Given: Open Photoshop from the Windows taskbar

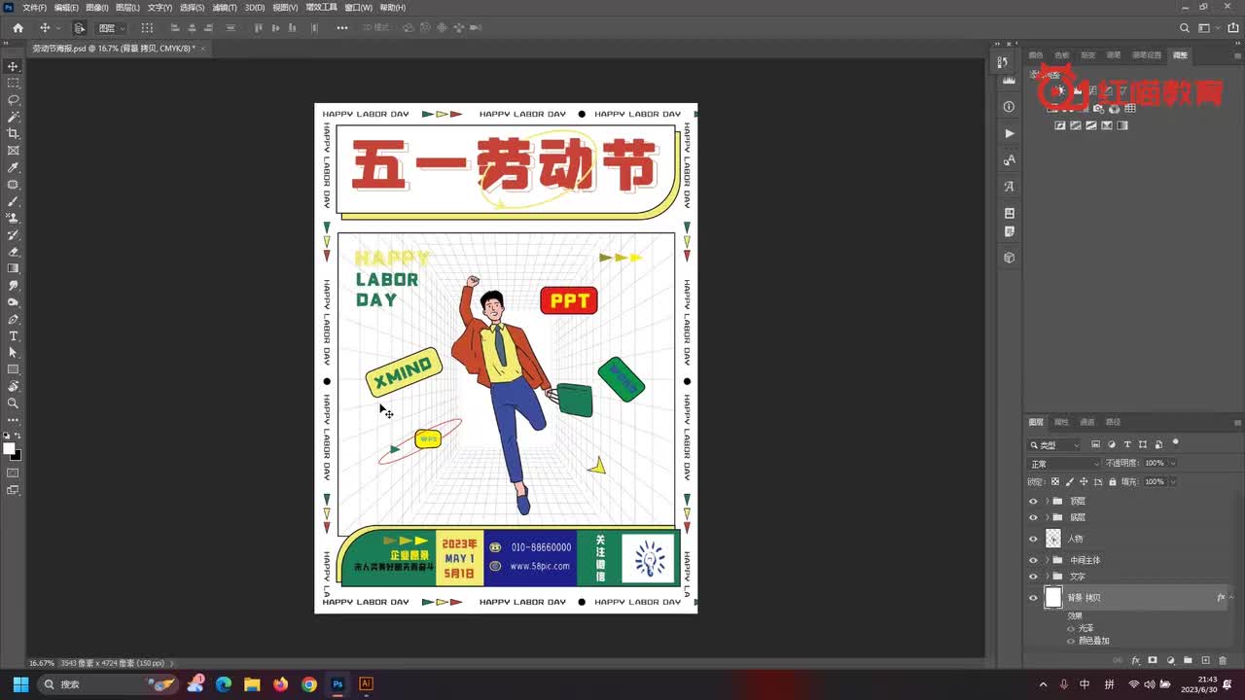Looking at the screenshot, I should (338, 684).
